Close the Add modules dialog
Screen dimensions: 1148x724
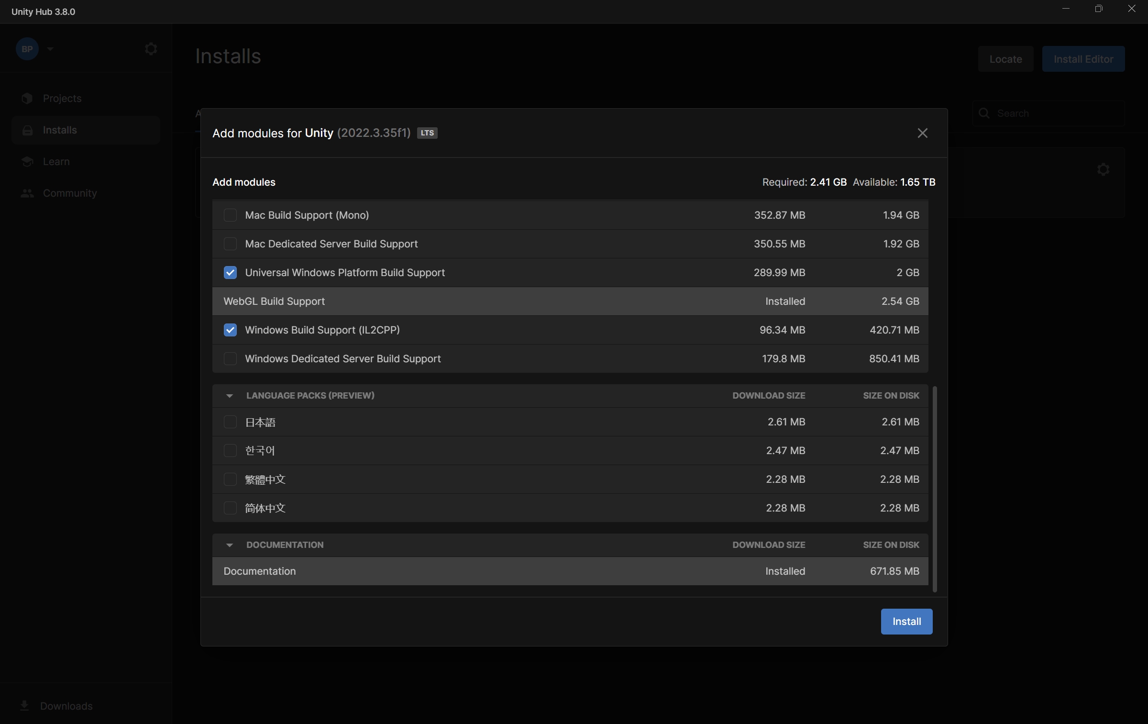tap(922, 133)
